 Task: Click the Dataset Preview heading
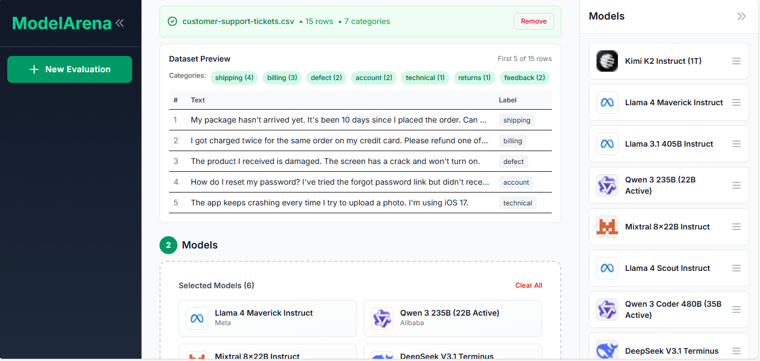[x=200, y=59]
